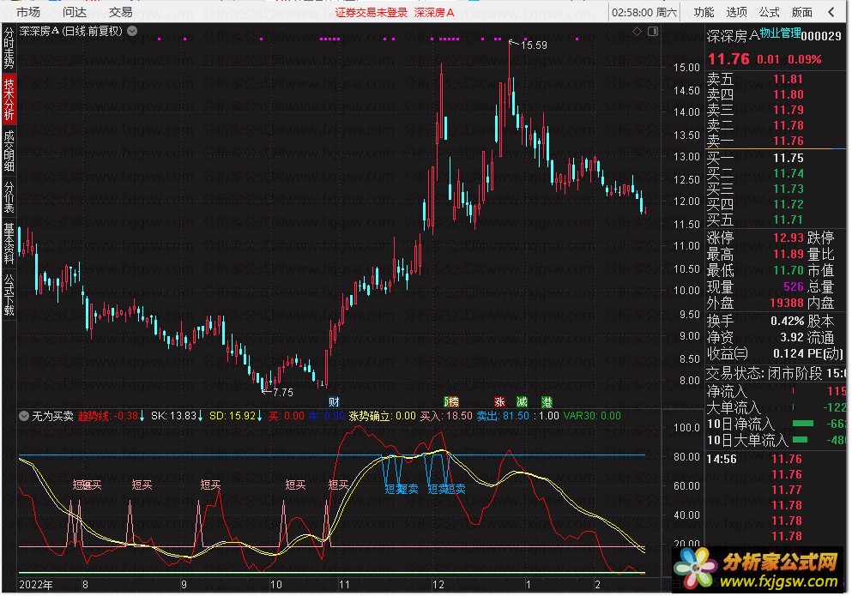
Task: Open the 问达 menu
Action: pyautogui.click(x=75, y=12)
